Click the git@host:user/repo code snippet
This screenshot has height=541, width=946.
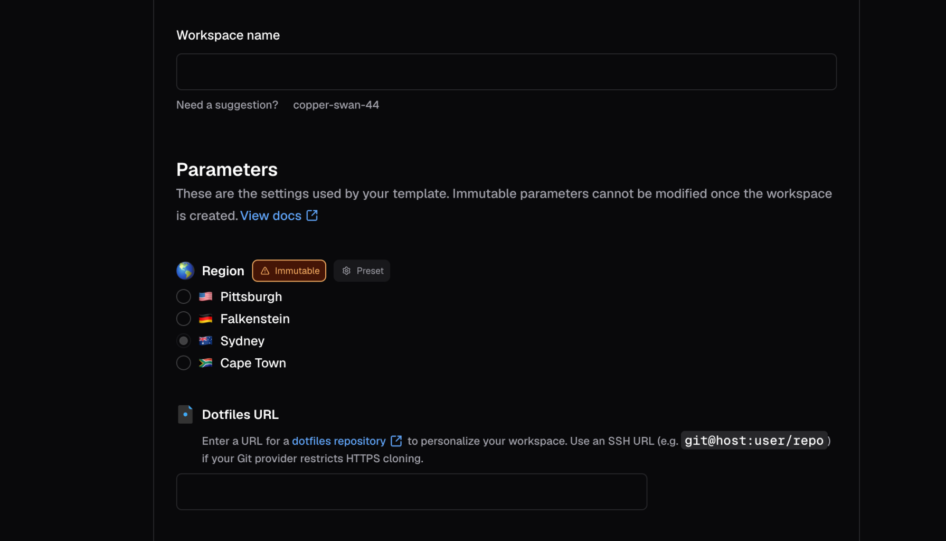point(754,441)
